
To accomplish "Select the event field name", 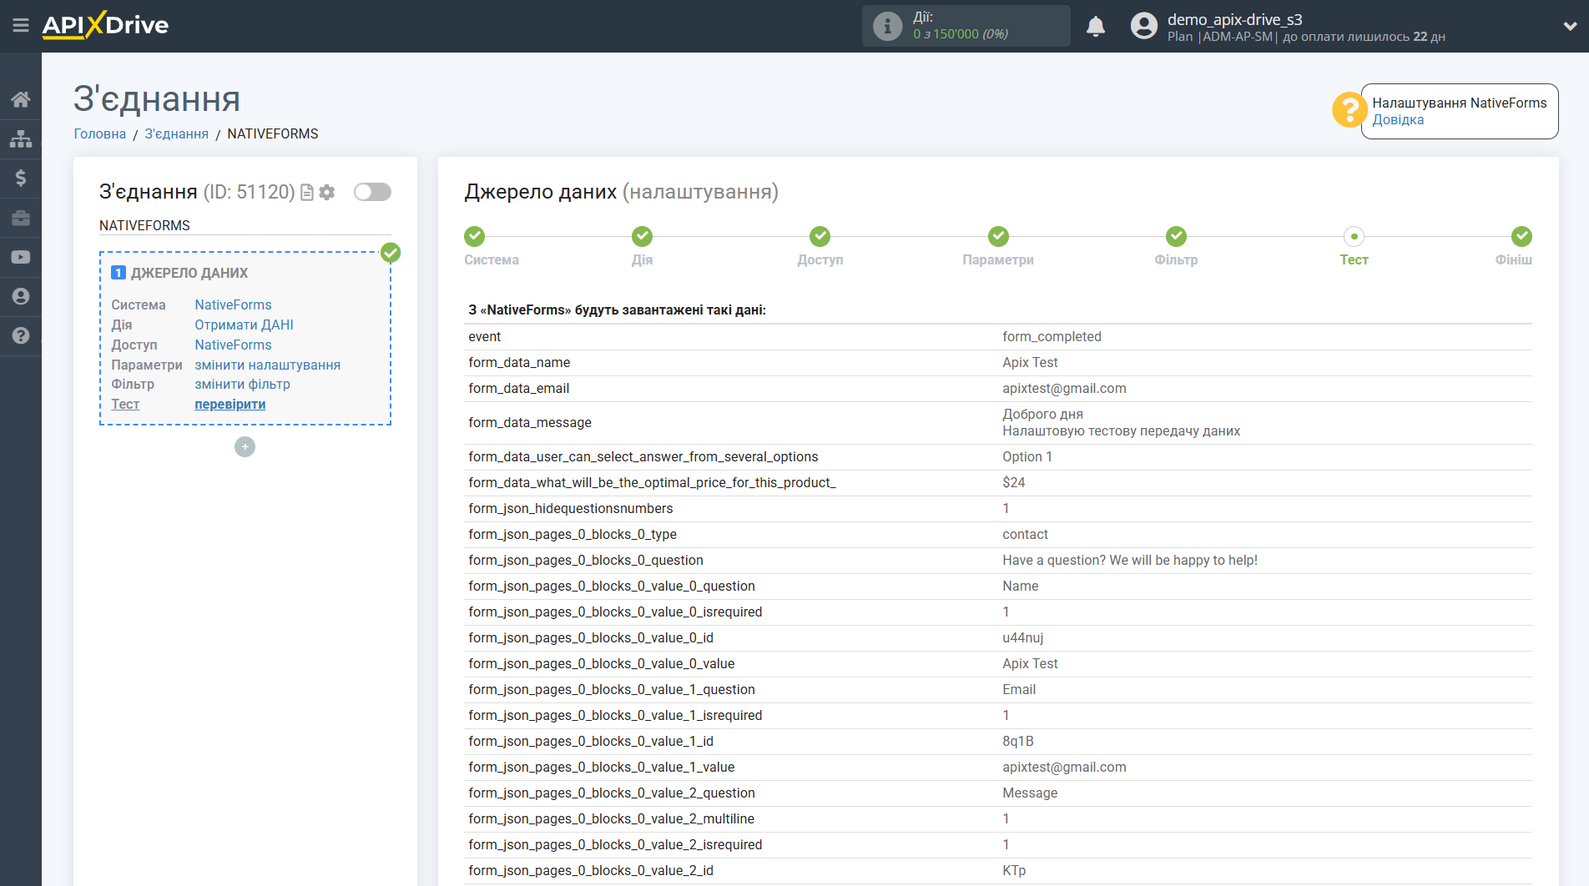I will point(484,336).
